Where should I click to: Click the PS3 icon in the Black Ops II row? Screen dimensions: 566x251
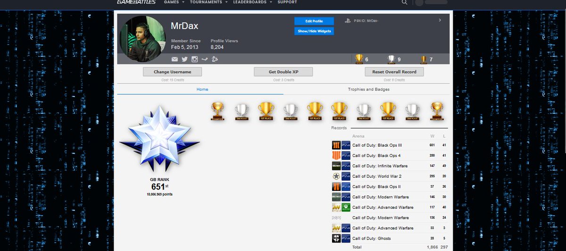(346, 187)
